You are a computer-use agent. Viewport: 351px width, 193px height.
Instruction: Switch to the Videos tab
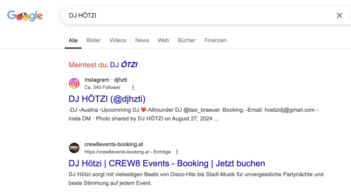point(118,40)
